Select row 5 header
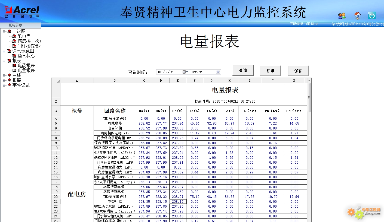The image size is (384, 222). (x=56, y=123)
